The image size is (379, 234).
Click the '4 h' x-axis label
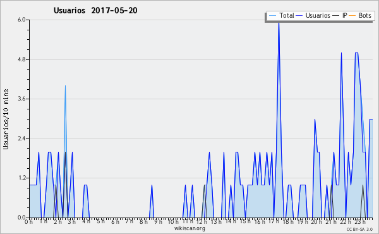pos(87,221)
